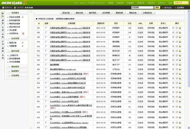The height and width of the screenshot is (129, 190).
Task: Expand the 系统帮助 sidebar section
Action: [x=16, y=76]
